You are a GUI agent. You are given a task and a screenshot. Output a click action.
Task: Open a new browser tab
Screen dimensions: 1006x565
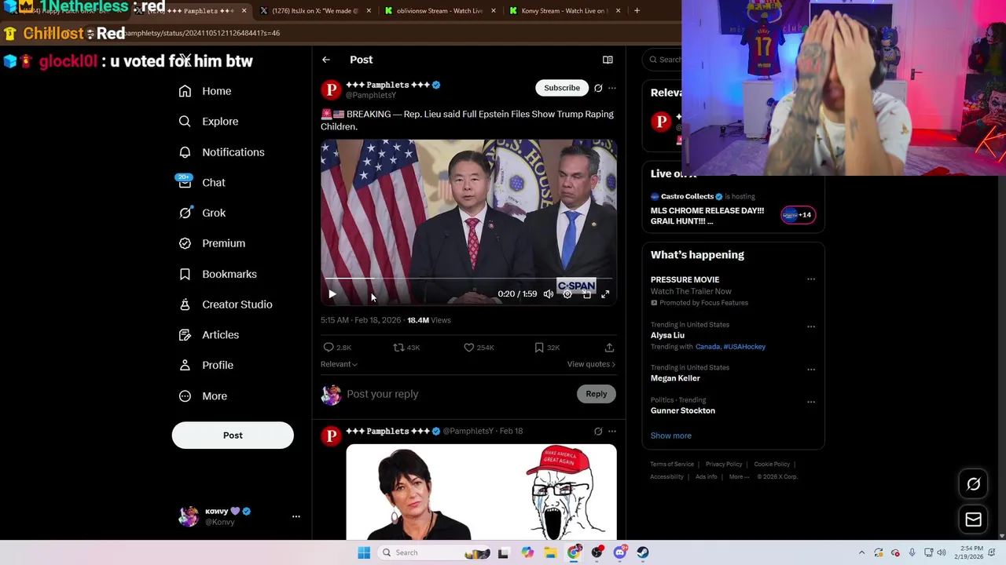637,11
